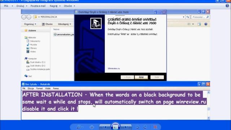231x130 pixels.
Task: Open the Drukuj dropdown menu
Action: (x=22, y=6)
